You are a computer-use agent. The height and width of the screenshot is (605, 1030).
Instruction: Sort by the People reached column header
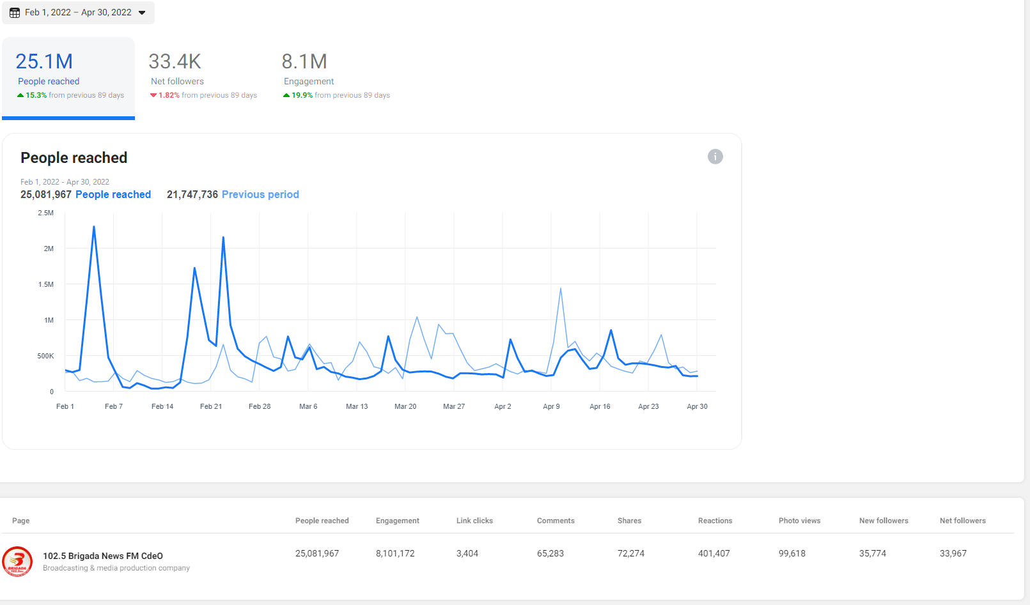coord(322,521)
